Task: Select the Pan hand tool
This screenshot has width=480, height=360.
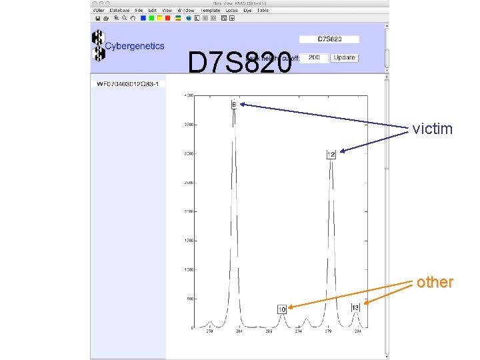Action: [x=133, y=19]
